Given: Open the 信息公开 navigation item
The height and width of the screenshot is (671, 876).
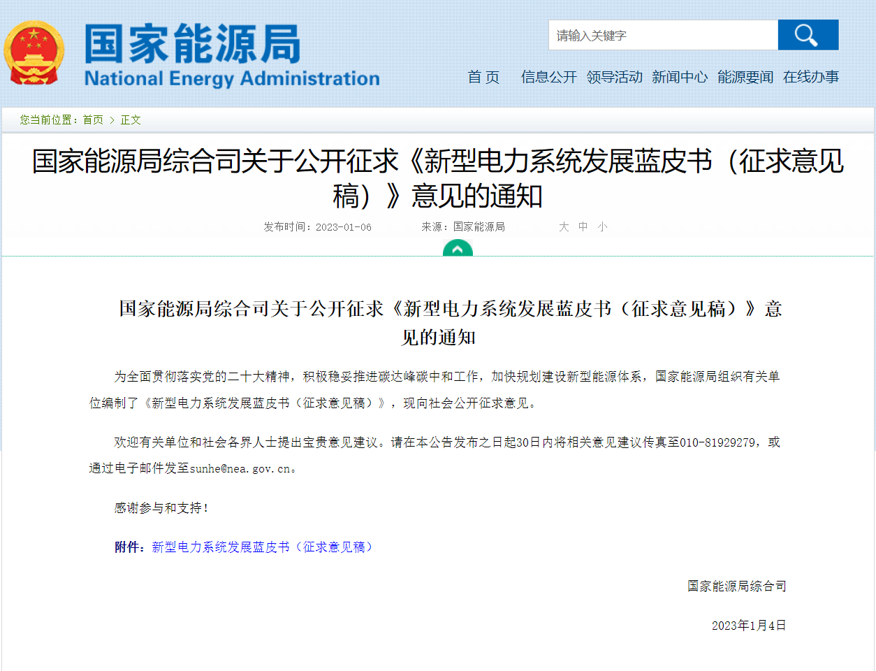Looking at the screenshot, I should pyautogui.click(x=549, y=77).
